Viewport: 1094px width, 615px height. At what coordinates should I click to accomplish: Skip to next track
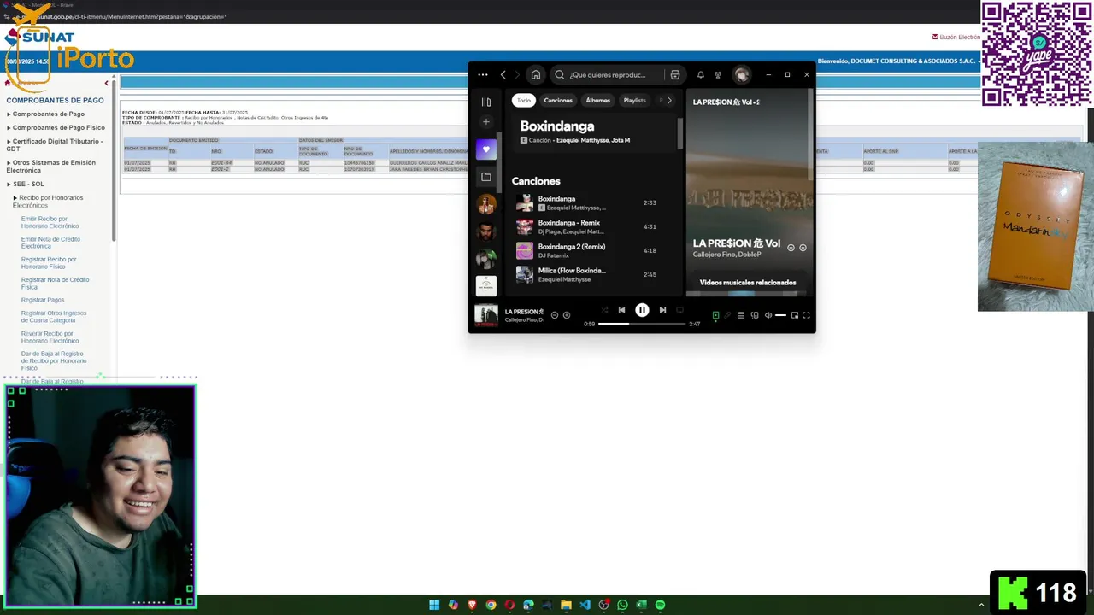click(662, 310)
